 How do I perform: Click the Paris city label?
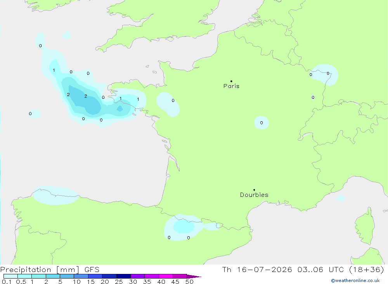[231, 86]
